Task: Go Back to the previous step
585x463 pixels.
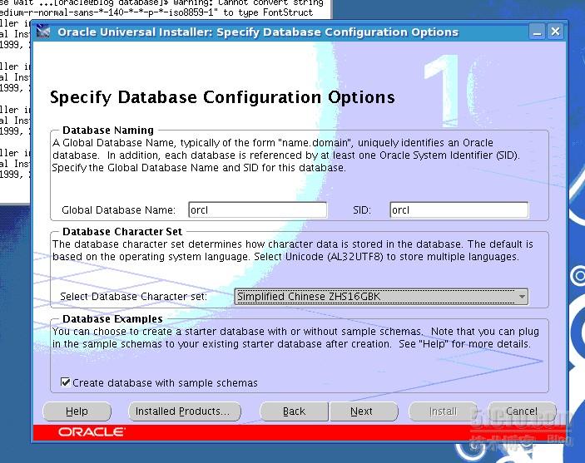Action: click(x=294, y=411)
